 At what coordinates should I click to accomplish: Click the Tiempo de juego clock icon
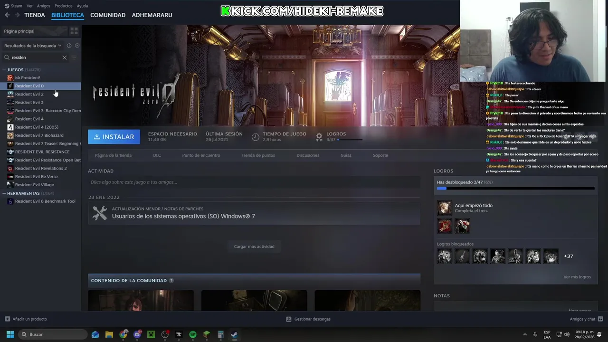[x=256, y=137]
